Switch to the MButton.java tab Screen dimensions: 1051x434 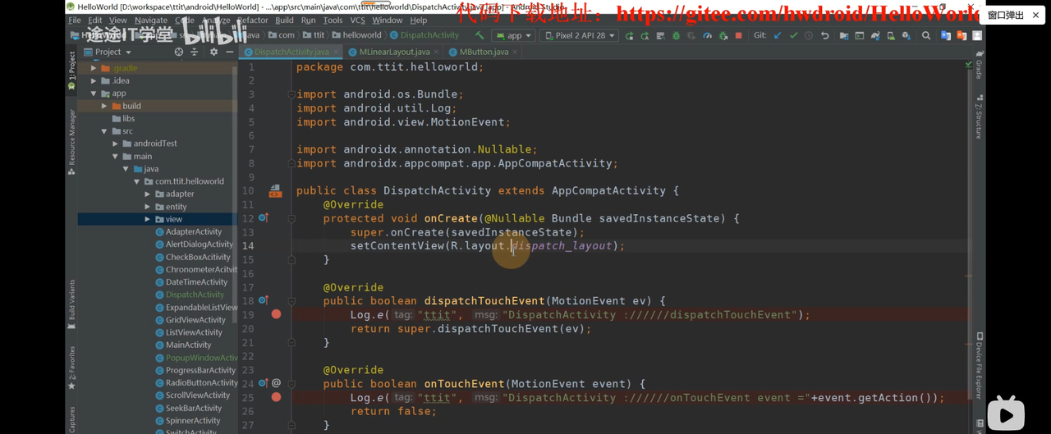484,52
